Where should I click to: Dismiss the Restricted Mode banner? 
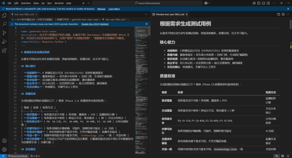pos(288,9)
